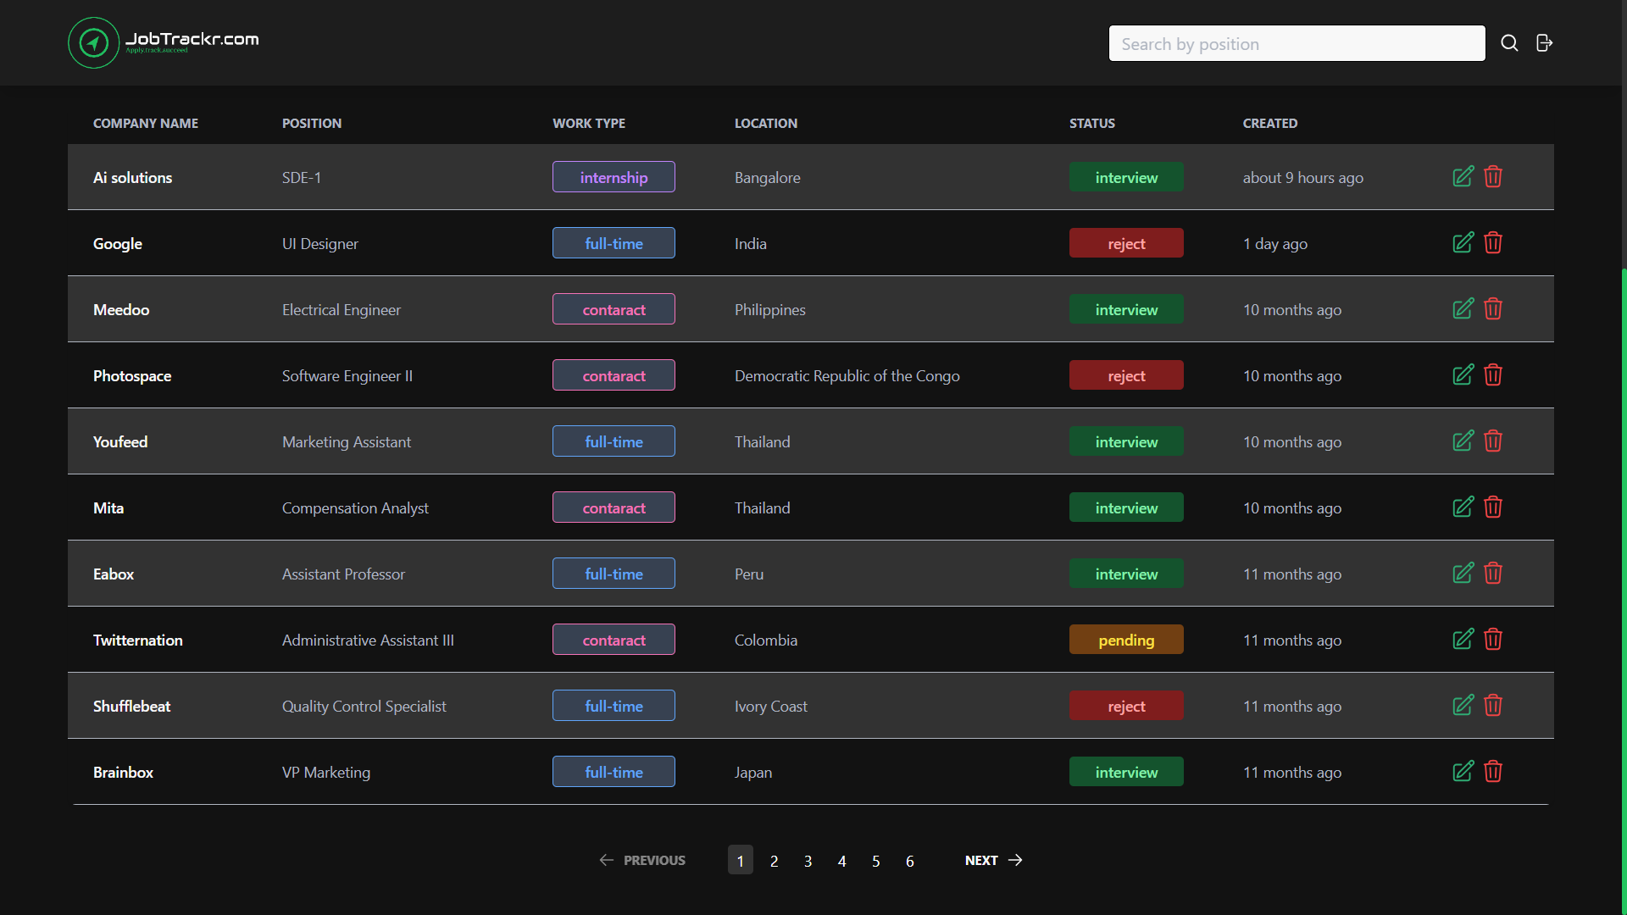1627x915 pixels.
Task: Delete the Google UI Designer job
Action: click(x=1493, y=243)
